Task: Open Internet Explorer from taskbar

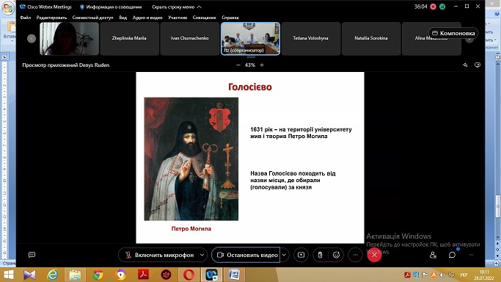Action: coord(52,275)
